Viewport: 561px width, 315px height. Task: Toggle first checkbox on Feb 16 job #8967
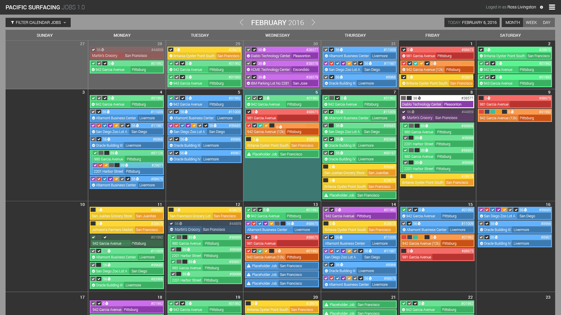click(481, 237)
